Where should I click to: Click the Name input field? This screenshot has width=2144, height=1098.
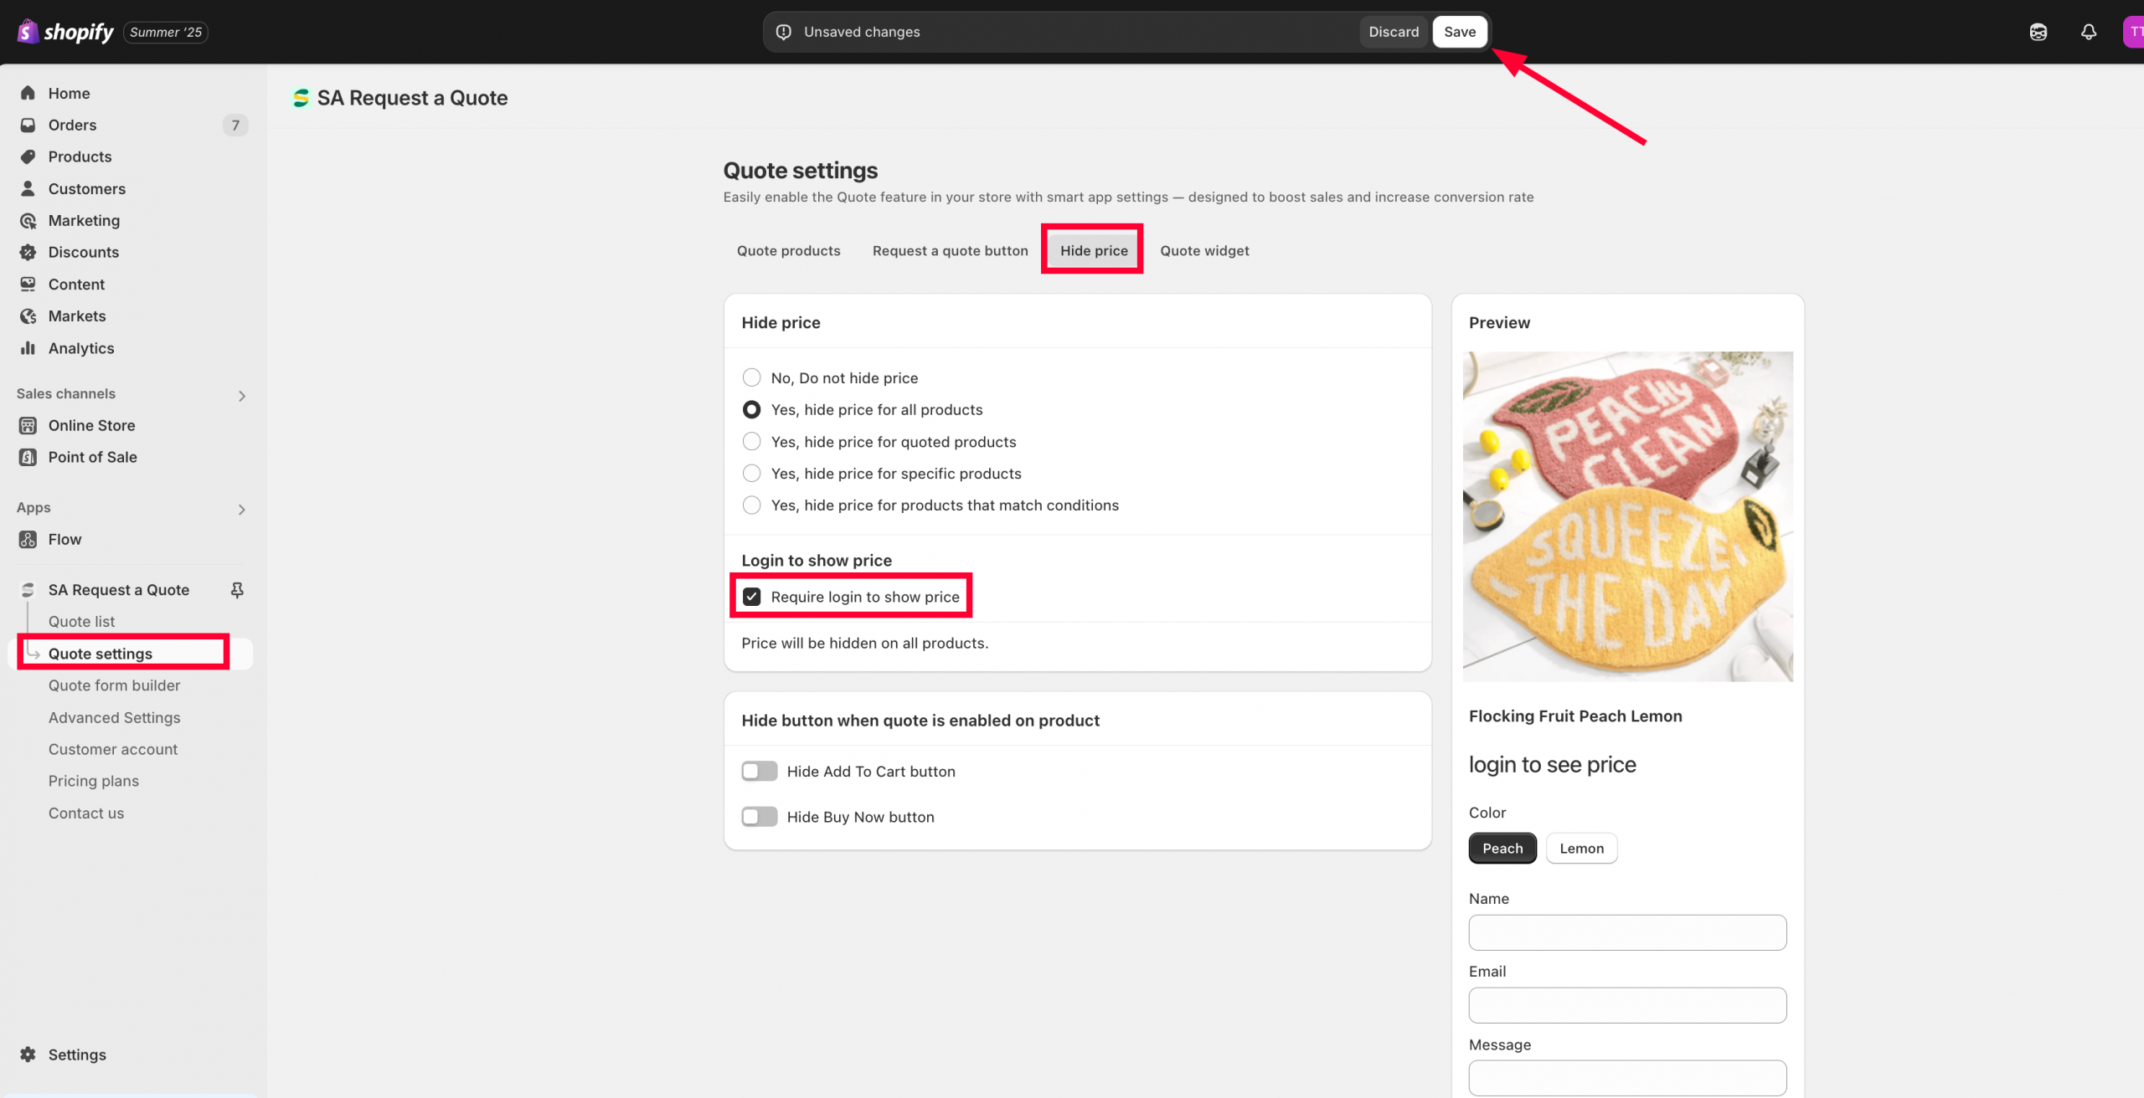tap(1627, 932)
